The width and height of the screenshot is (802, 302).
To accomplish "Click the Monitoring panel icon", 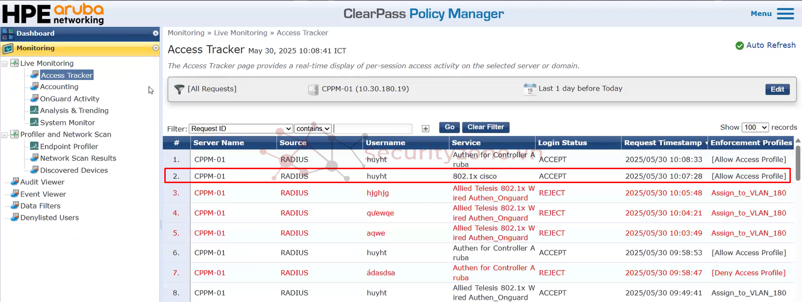I will click(x=8, y=48).
